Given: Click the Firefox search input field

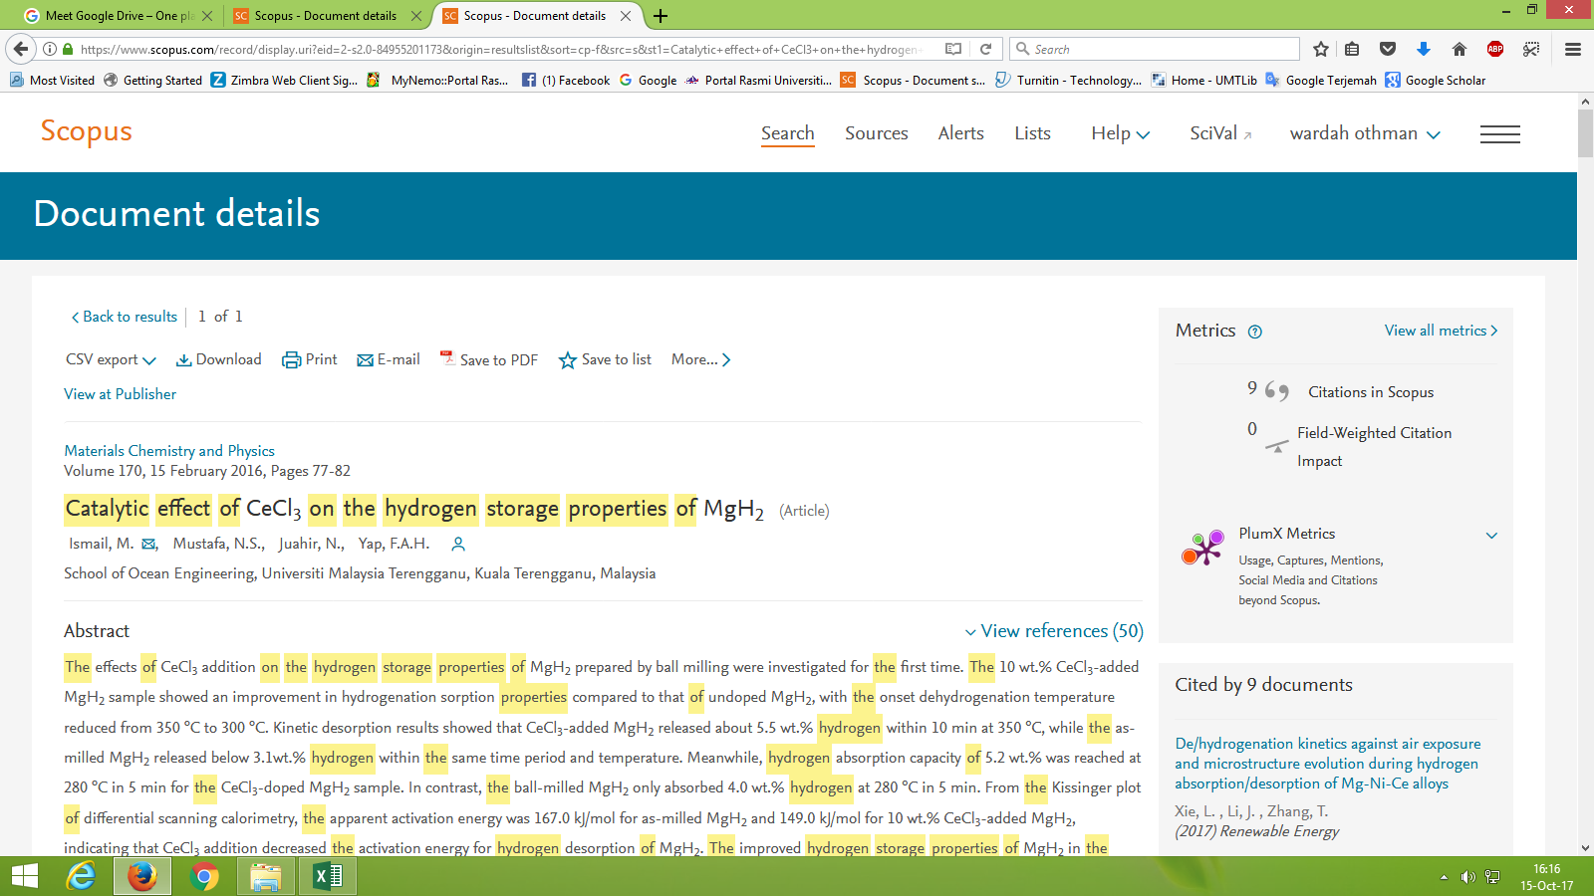Looking at the screenshot, I should point(1161,49).
